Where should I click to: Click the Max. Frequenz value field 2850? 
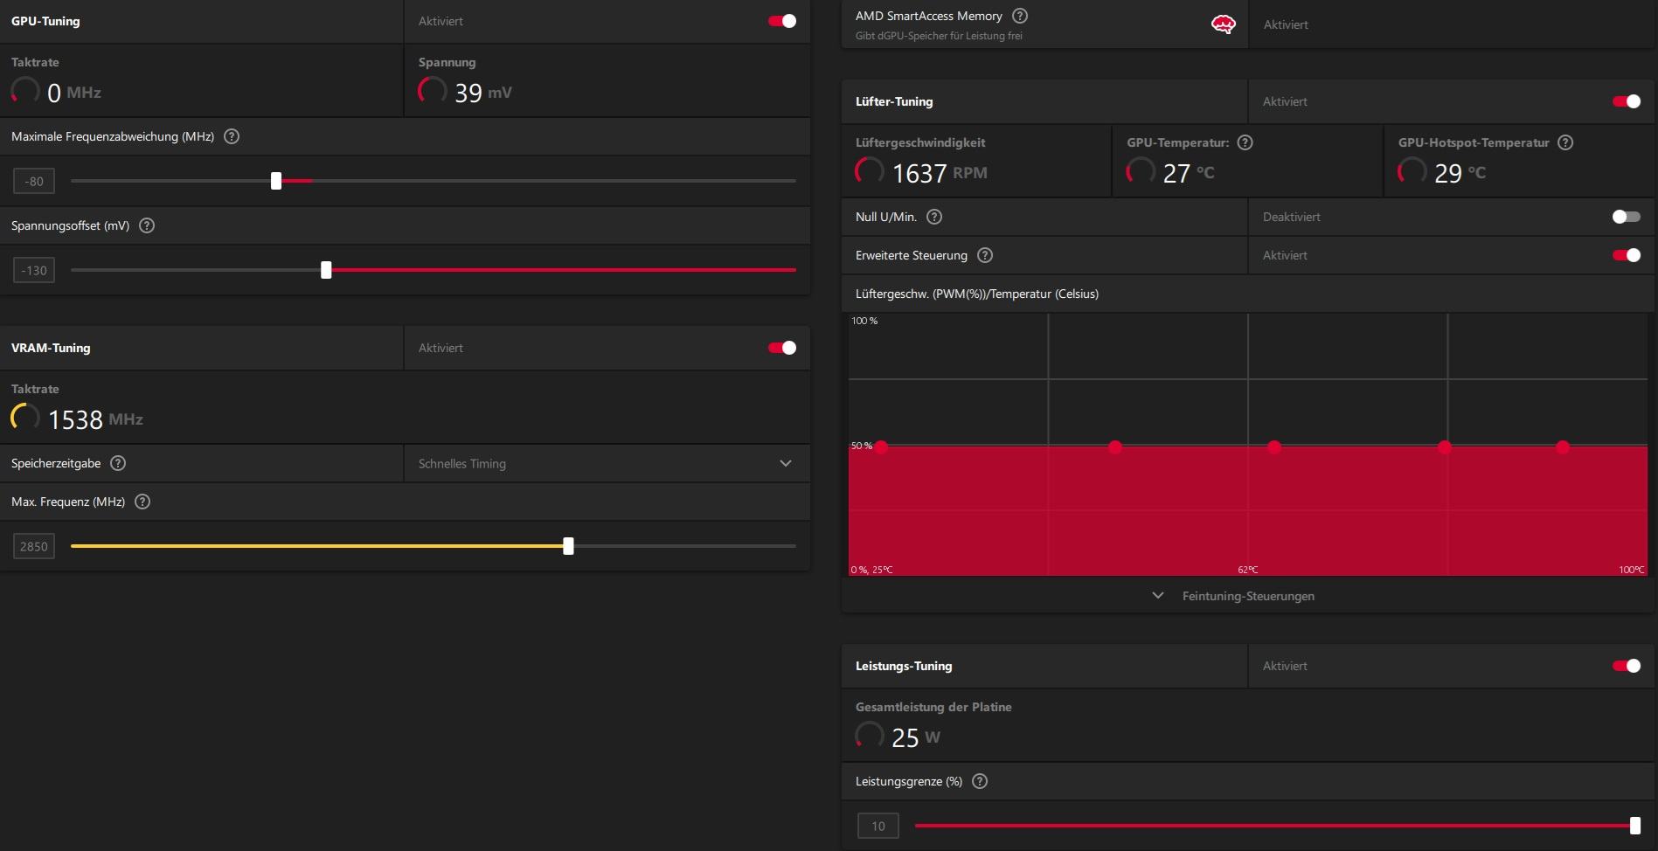coord(34,546)
